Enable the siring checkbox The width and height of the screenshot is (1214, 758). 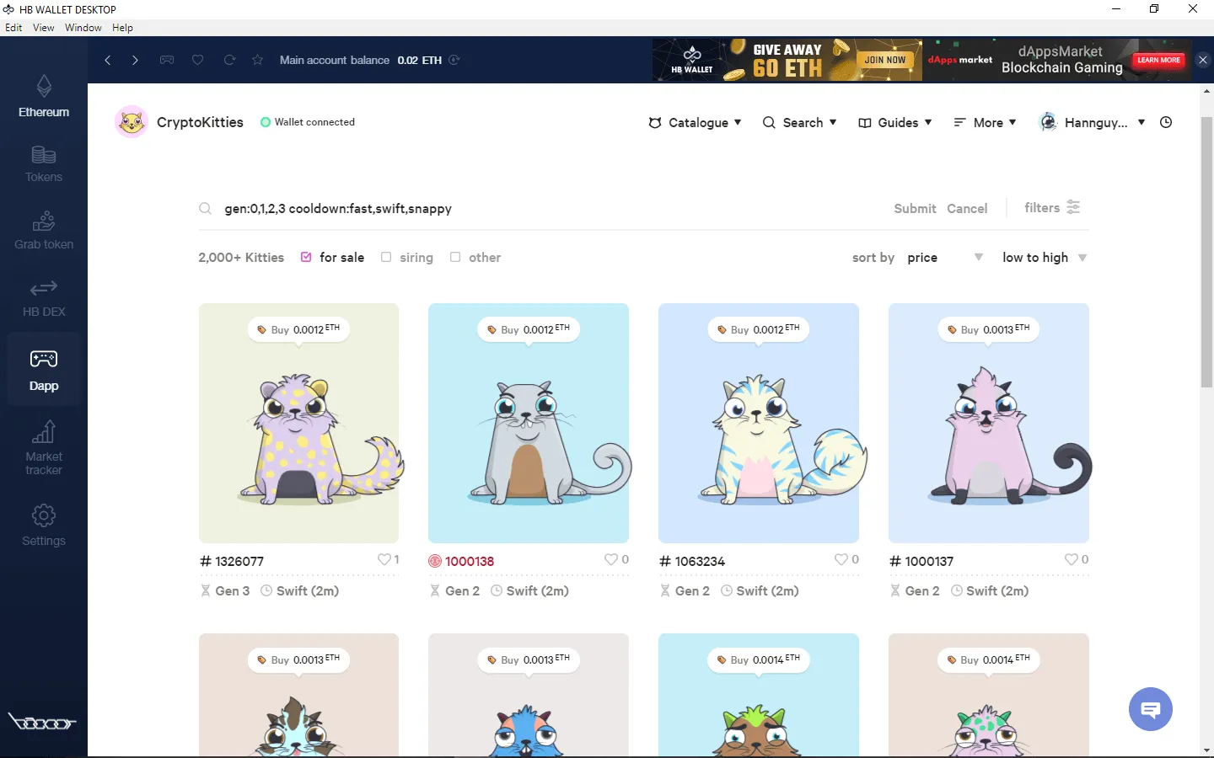point(385,257)
